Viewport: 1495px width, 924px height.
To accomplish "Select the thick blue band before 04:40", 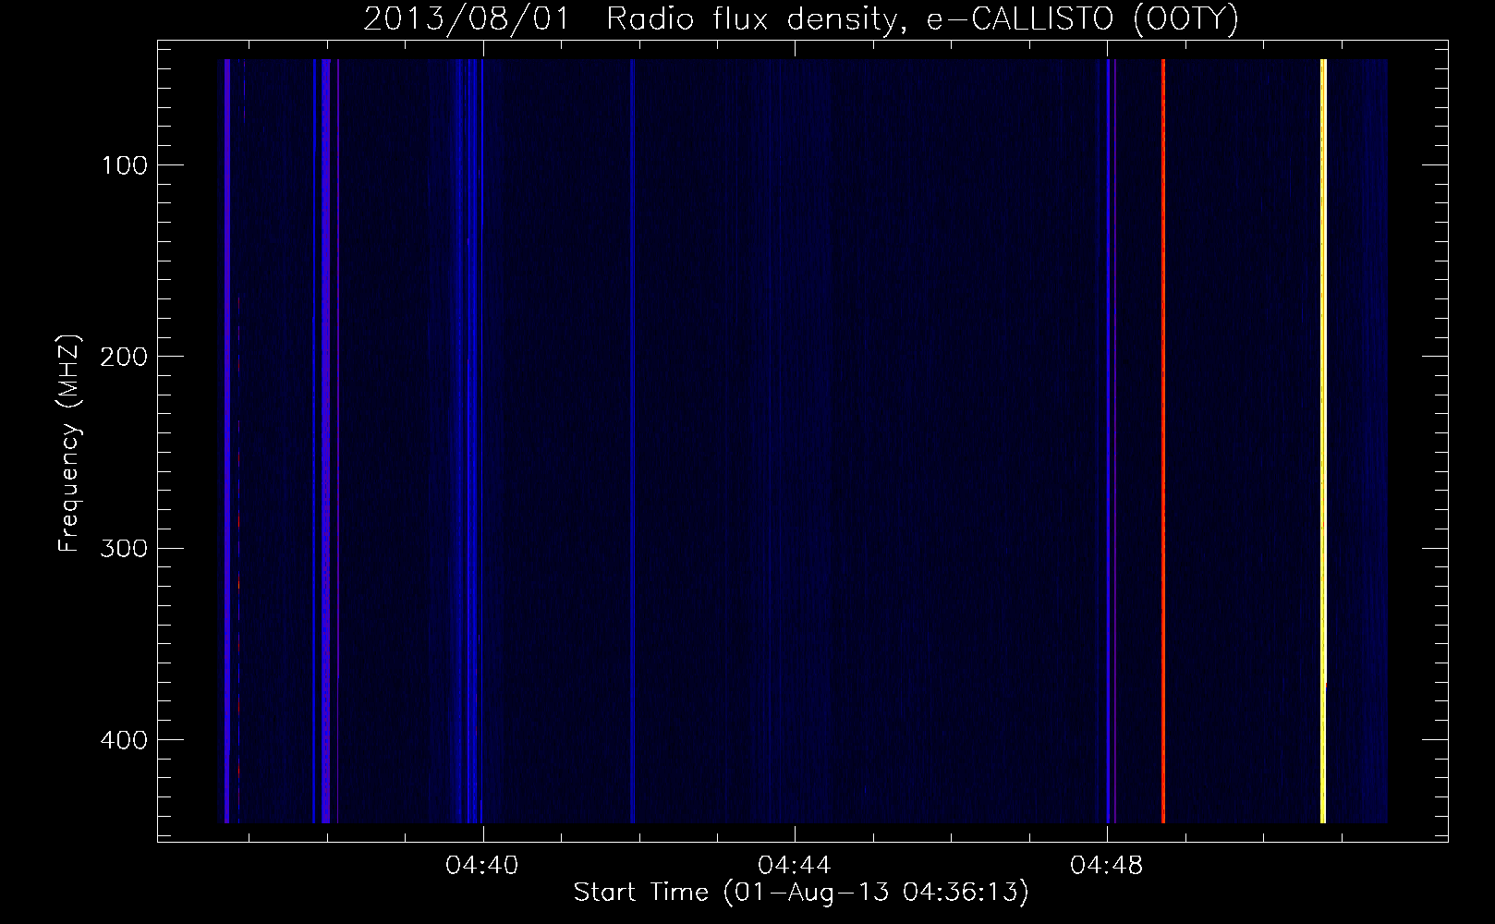I will 326,441.
